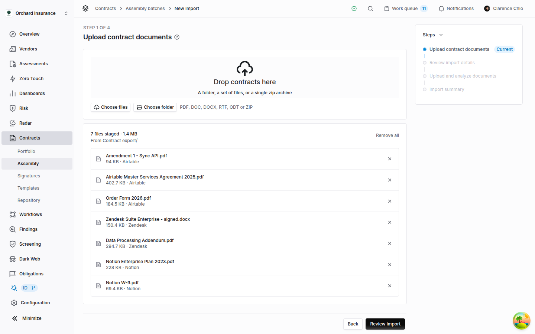Open Zero Touch
Viewport: 535px width, 334px height.
point(37,79)
